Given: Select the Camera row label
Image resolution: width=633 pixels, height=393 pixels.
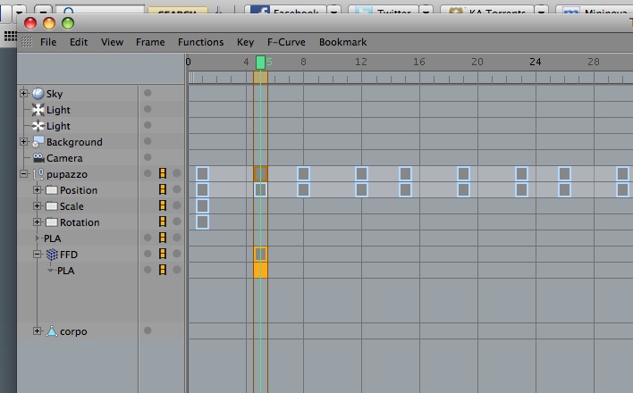Looking at the screenshot, I should [x=64, y=158].
